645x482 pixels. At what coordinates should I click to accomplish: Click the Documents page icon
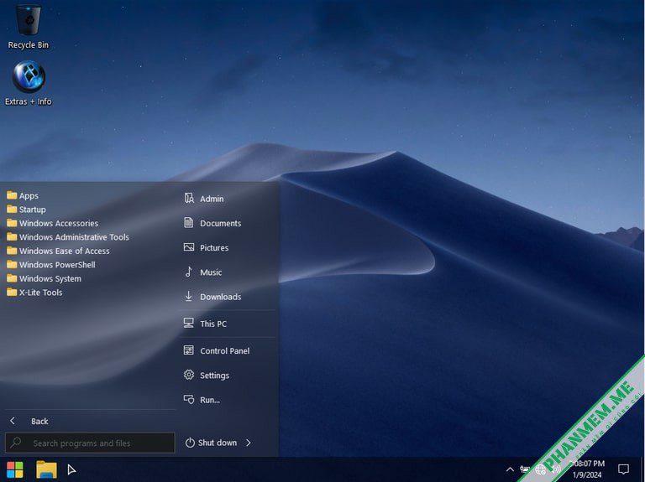coord(189,223)
